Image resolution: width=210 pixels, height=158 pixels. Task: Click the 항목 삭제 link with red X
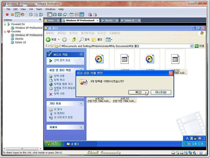point(59,94)
